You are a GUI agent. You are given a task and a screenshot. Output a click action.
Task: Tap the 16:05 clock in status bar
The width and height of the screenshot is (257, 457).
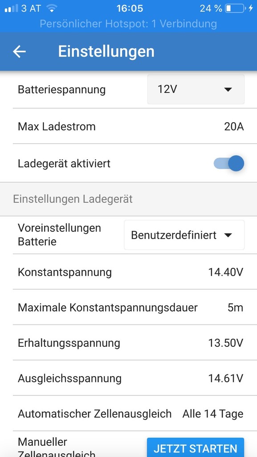pos(130,8)
